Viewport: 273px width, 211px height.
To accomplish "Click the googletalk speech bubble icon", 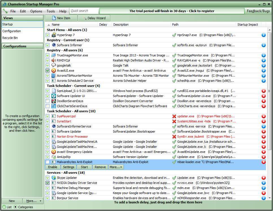I will click(x=54, y=65).
